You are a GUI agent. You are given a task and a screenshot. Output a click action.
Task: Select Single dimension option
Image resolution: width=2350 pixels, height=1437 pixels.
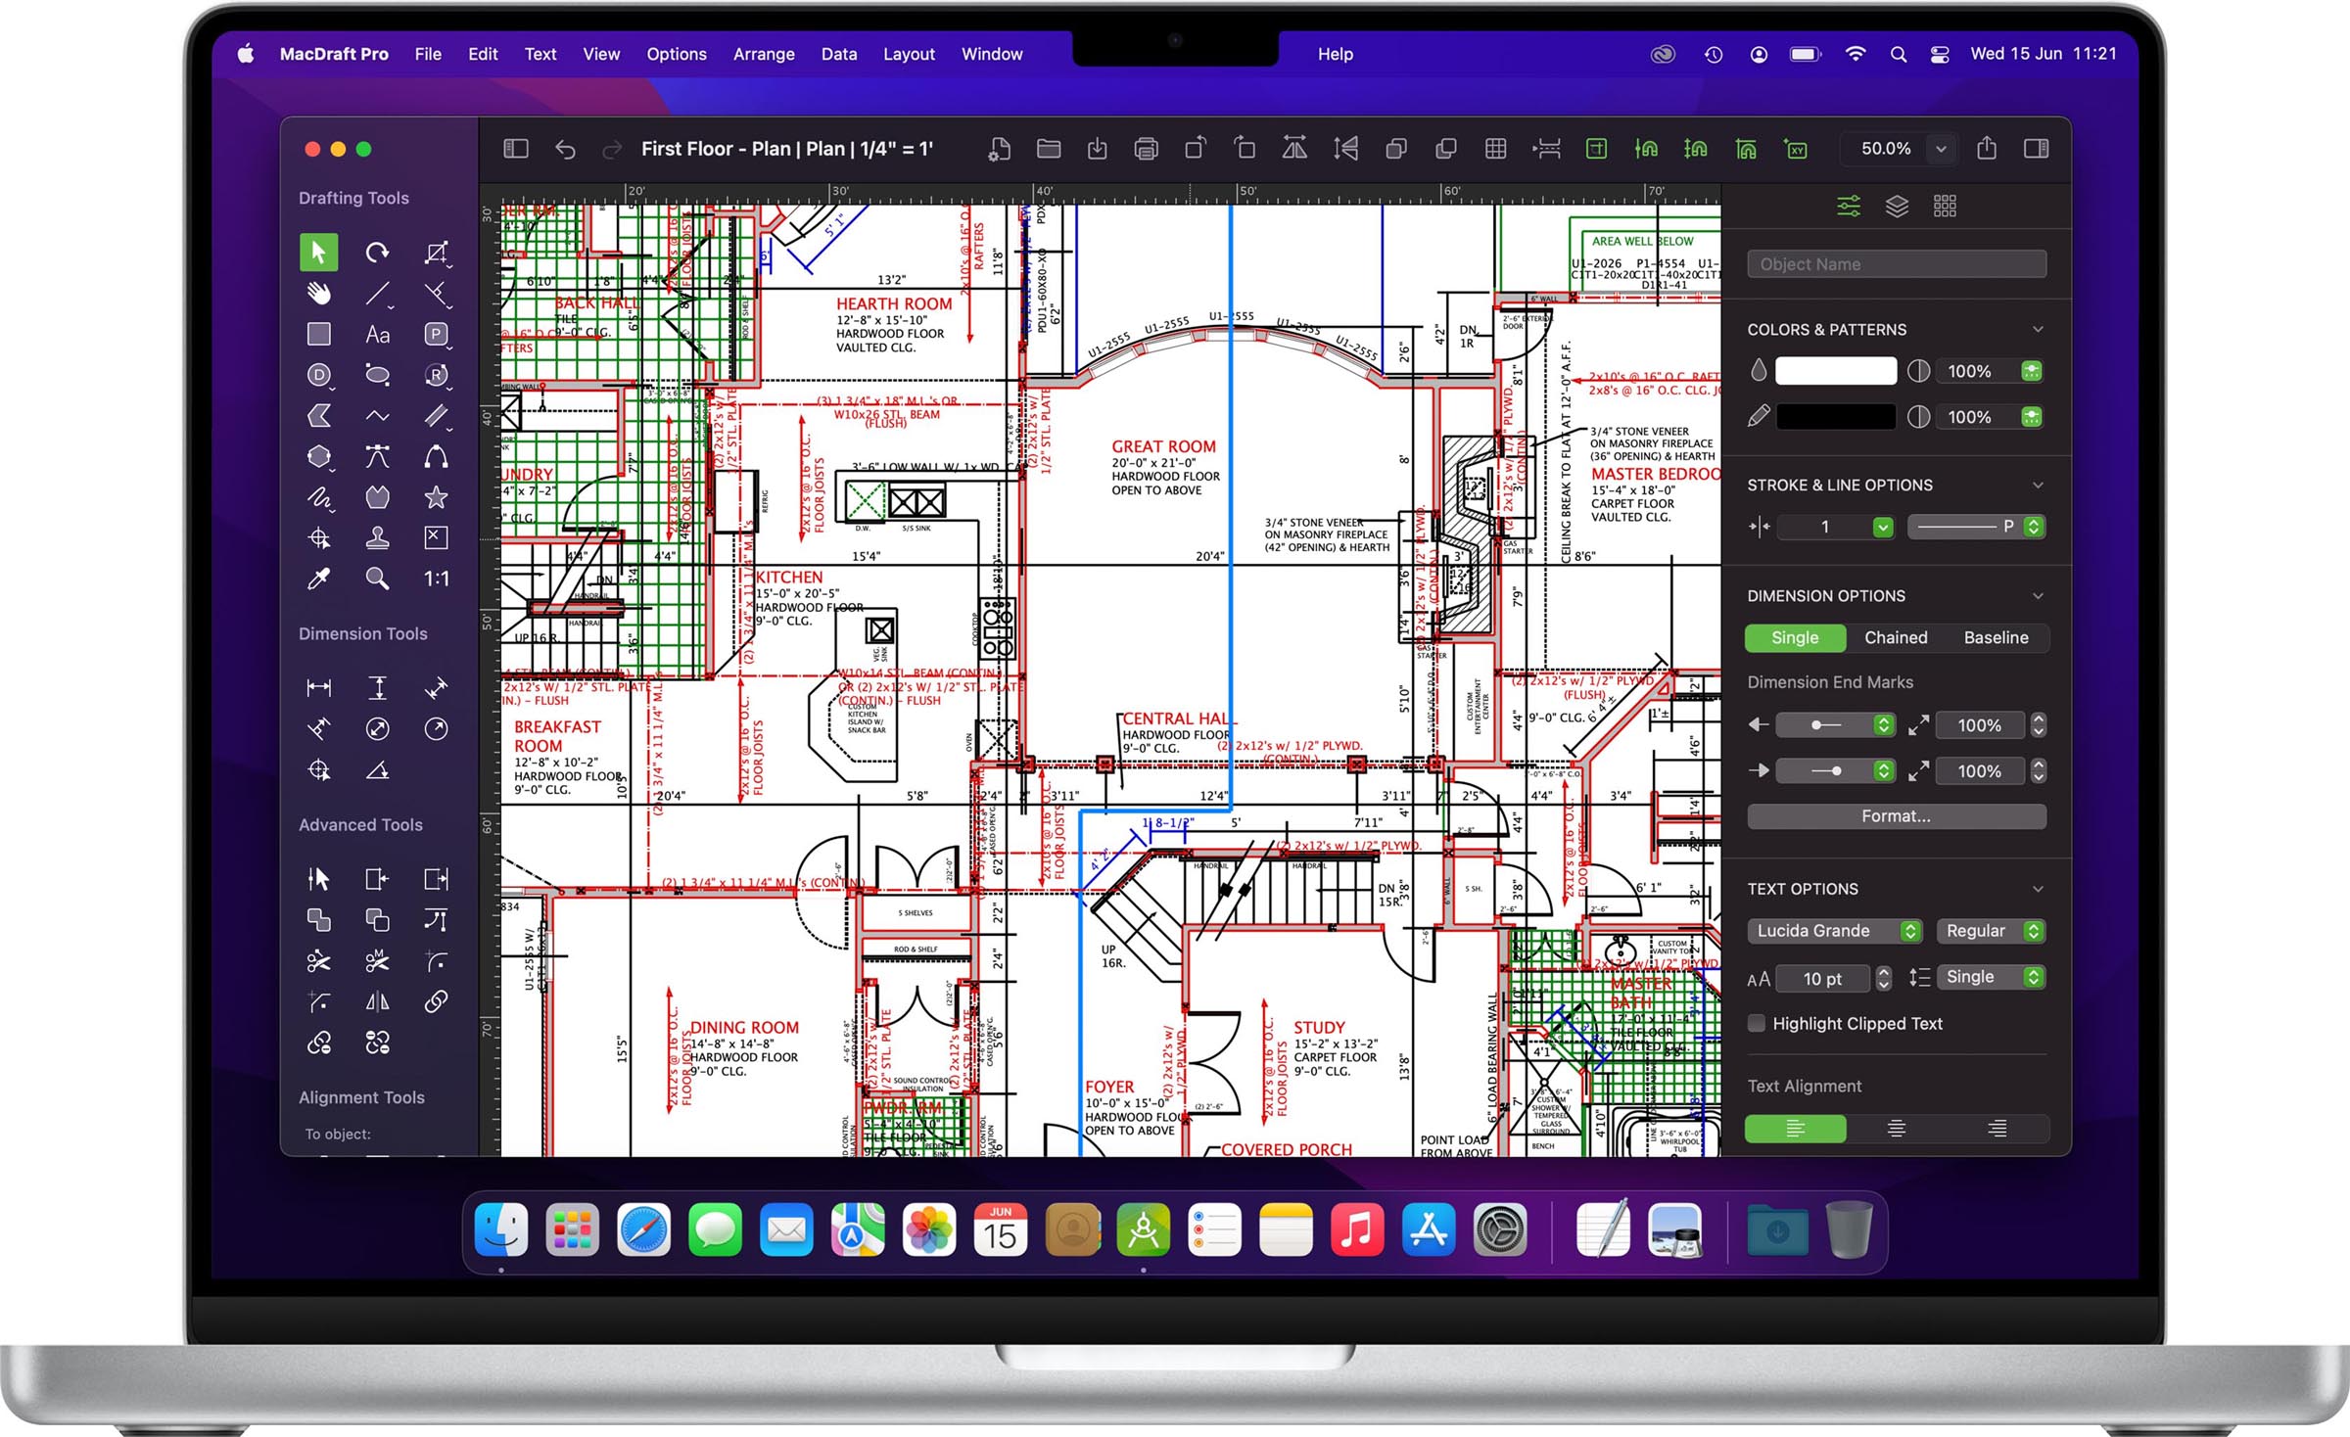tap(1796, 636)
